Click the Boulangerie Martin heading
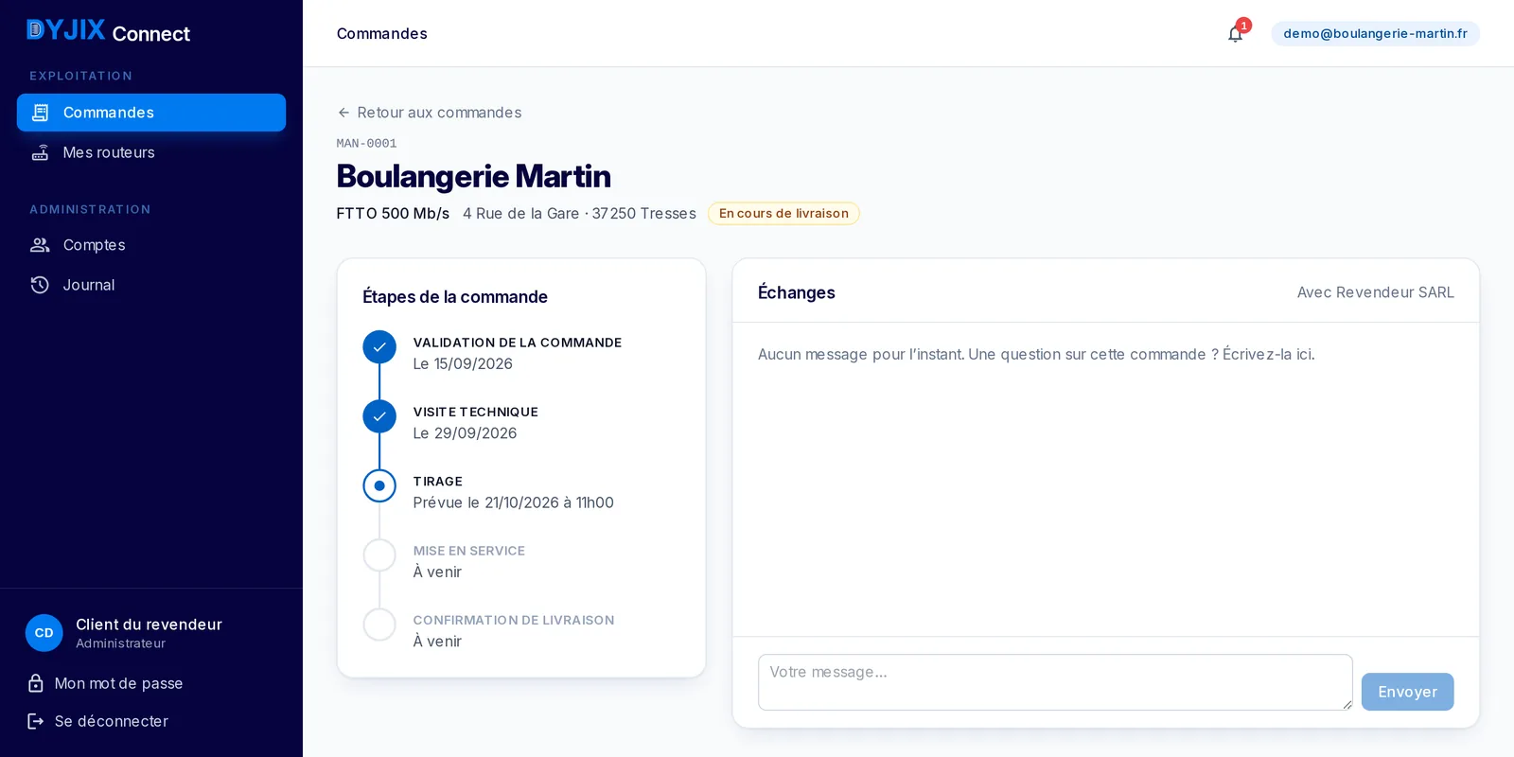The width and height of the screenshot is (1514, 757). pyautogui.click(x=474, y=176)
